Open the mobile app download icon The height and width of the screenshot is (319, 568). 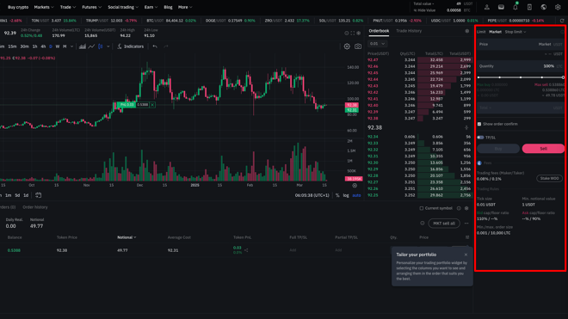[529, 7]
